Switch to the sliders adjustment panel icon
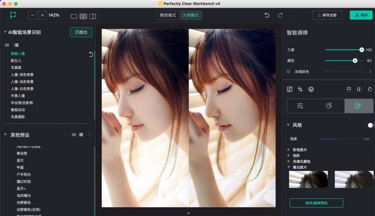 (300, 106)
